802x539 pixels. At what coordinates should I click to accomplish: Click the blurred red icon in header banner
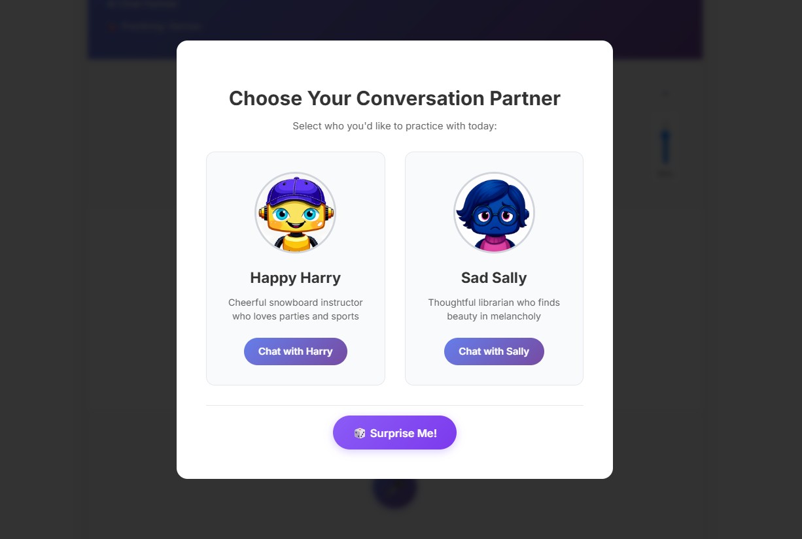tap(112, 27)
